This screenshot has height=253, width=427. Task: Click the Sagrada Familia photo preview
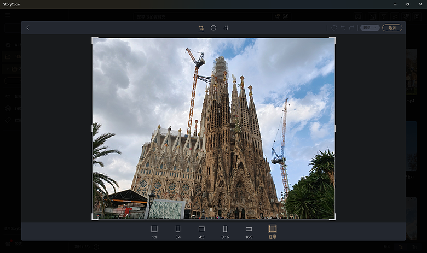[214, 128]
